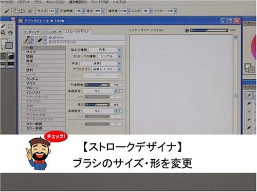Switch to the トランスポーザ tab

pos(52,32)
